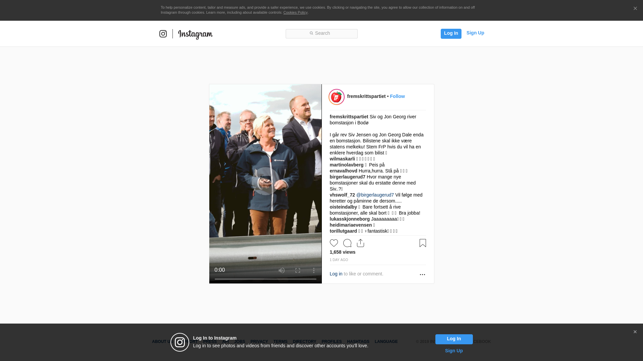
Task: Open the Cookies Policy link
Action: click(295, 12)
